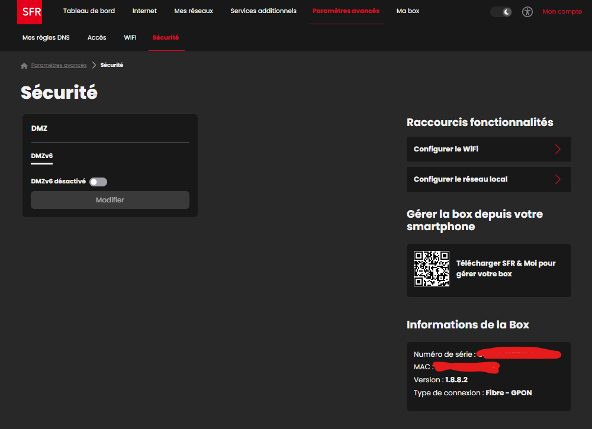
Task: Enable the DMZv6 toggle
Action: click(x=98, y=182)
